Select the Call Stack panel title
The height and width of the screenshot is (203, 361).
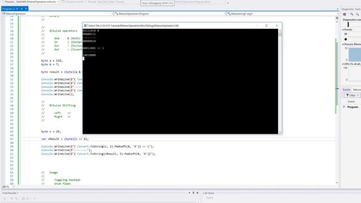tap(208, 193)
